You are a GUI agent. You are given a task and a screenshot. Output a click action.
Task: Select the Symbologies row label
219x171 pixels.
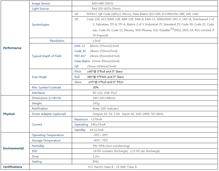(41, 25)
